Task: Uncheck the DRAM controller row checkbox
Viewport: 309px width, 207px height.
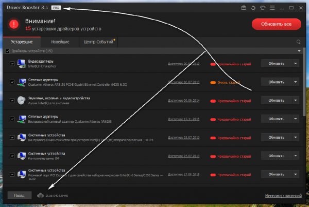Action: tap(12, 138)
